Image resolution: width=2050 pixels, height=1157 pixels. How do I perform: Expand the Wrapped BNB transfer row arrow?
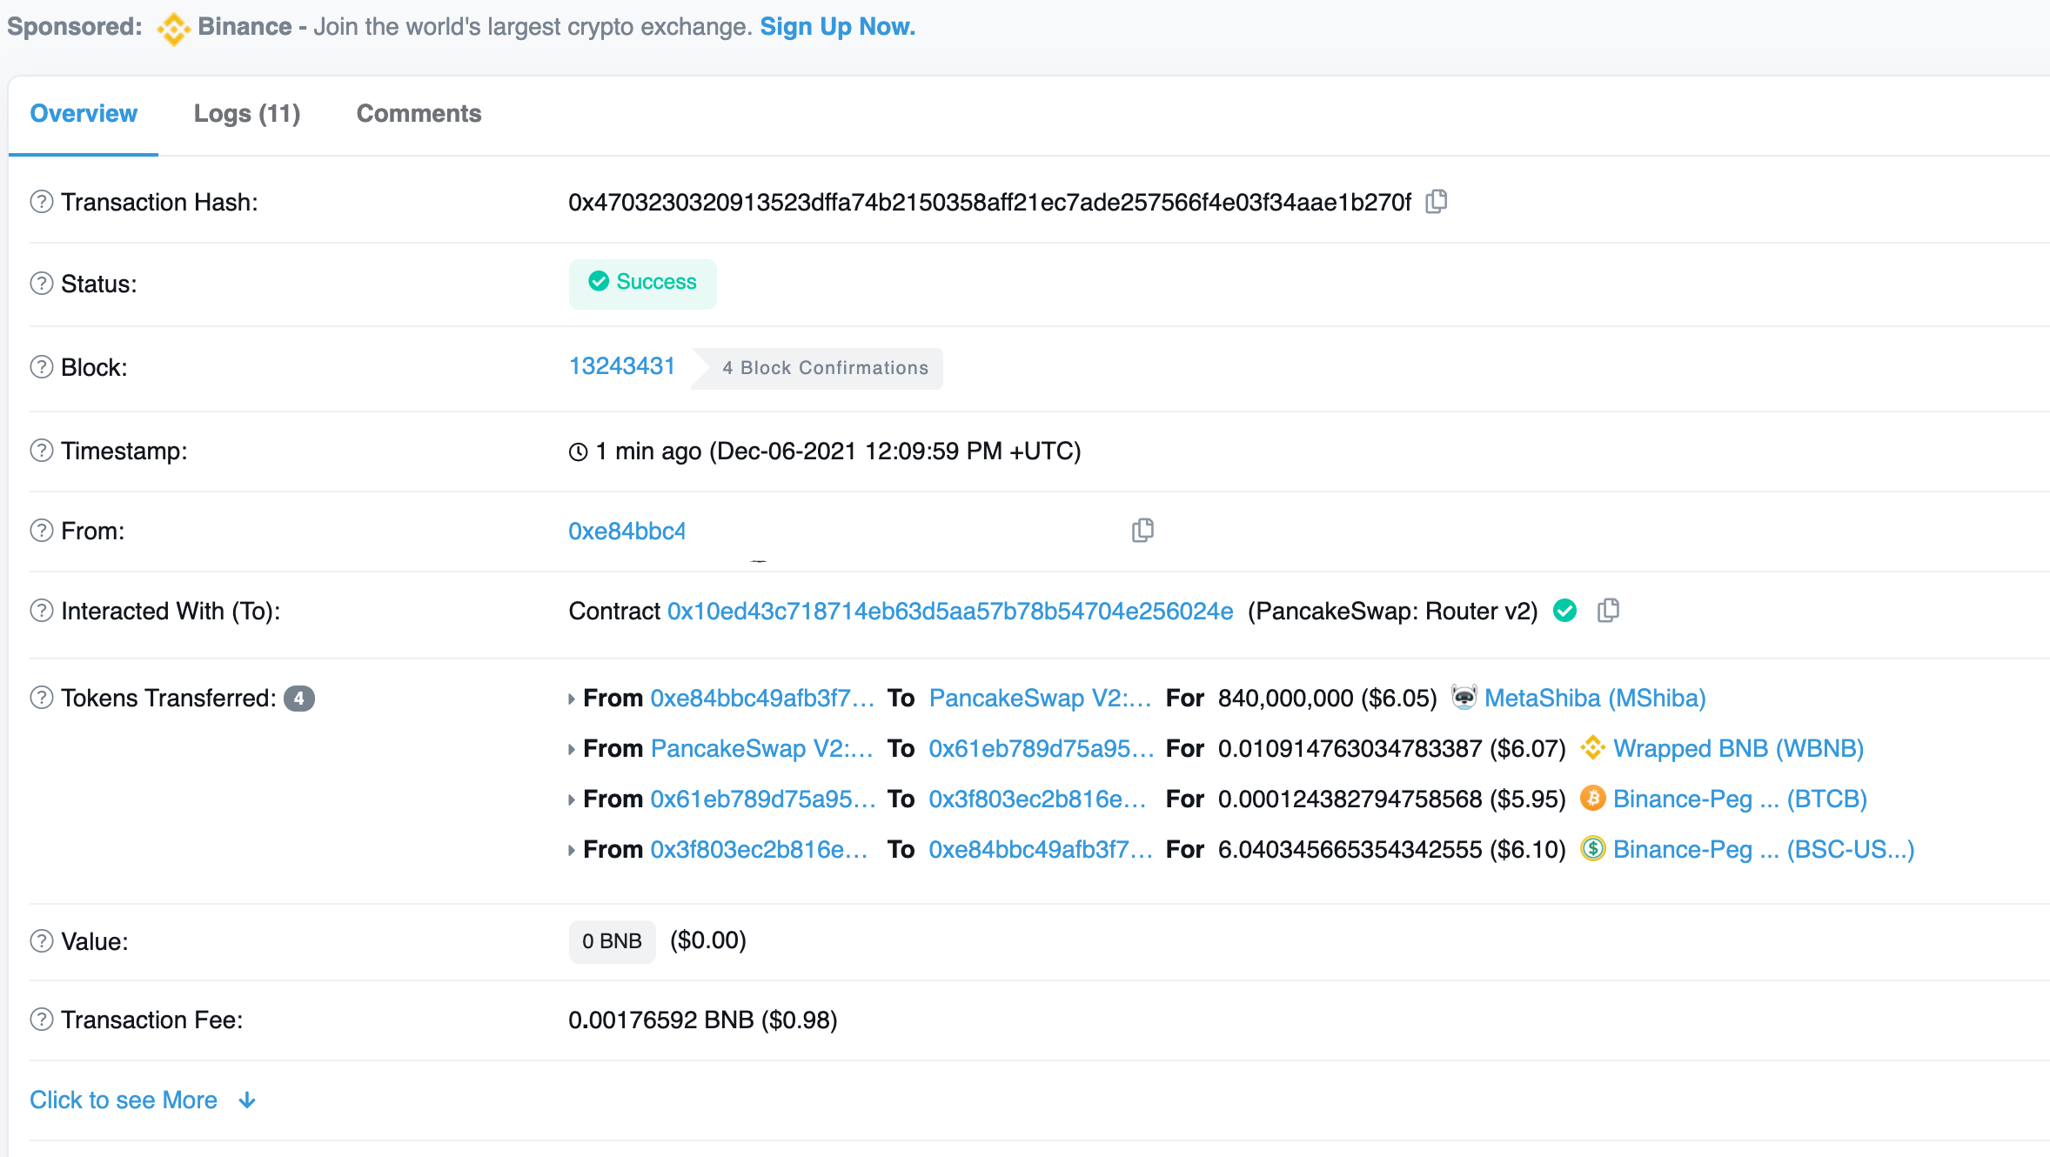point(572,749)
